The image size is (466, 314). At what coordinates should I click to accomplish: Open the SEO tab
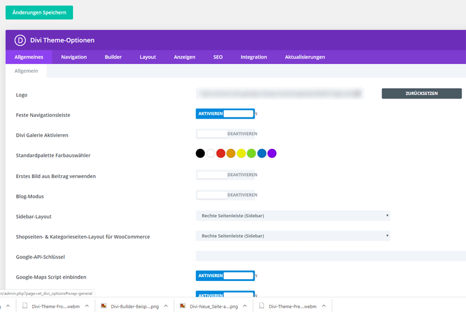[x=218, y=57]
